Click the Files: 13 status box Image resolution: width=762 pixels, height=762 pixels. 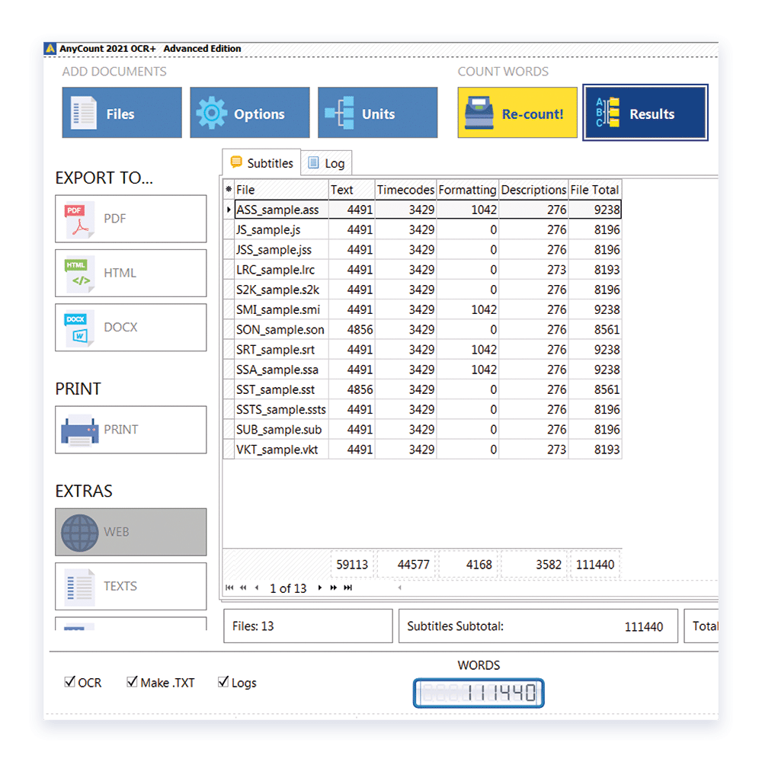click(308, 626)
